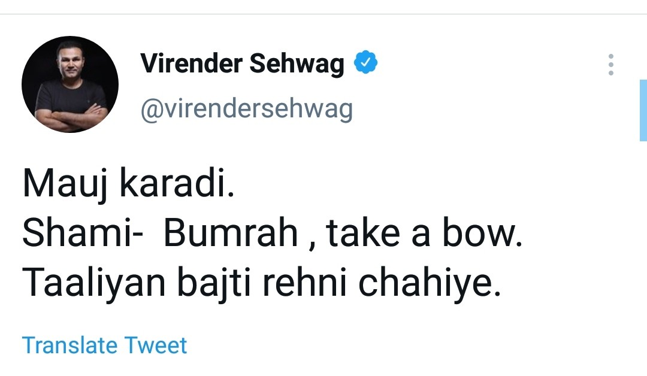Screen dimensions: 647x376
Task: Open Virender Sehwag's profile picture
Action: pos(70,84)
